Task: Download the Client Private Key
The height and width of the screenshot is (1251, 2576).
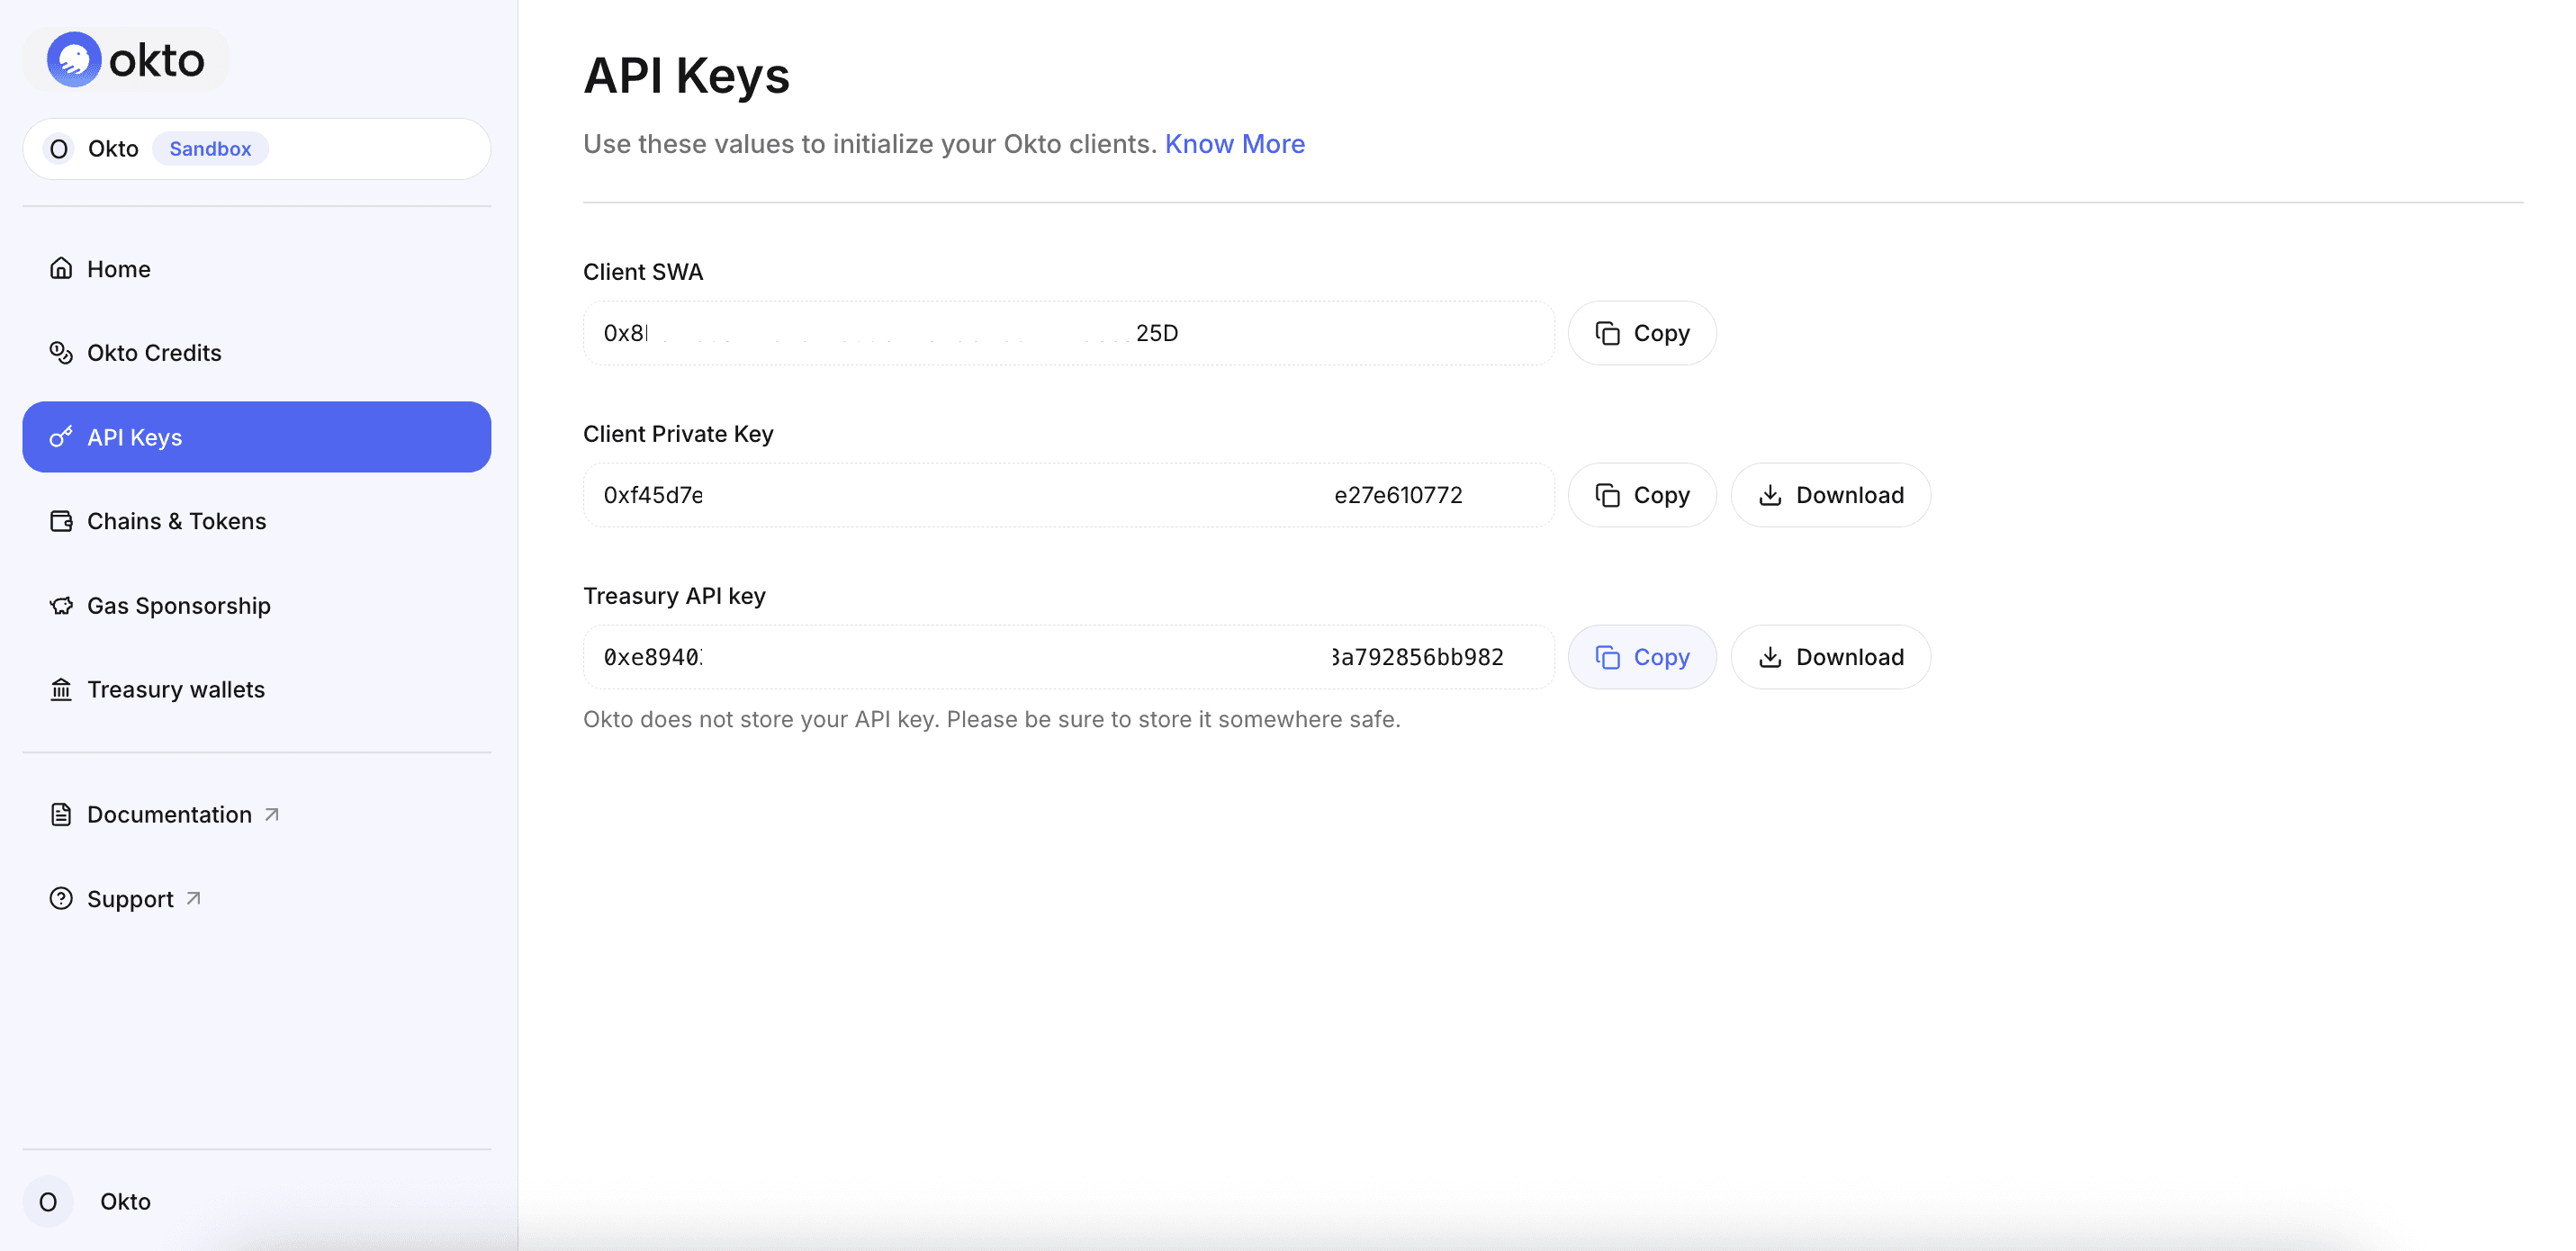Action: tap(1830, 495)
